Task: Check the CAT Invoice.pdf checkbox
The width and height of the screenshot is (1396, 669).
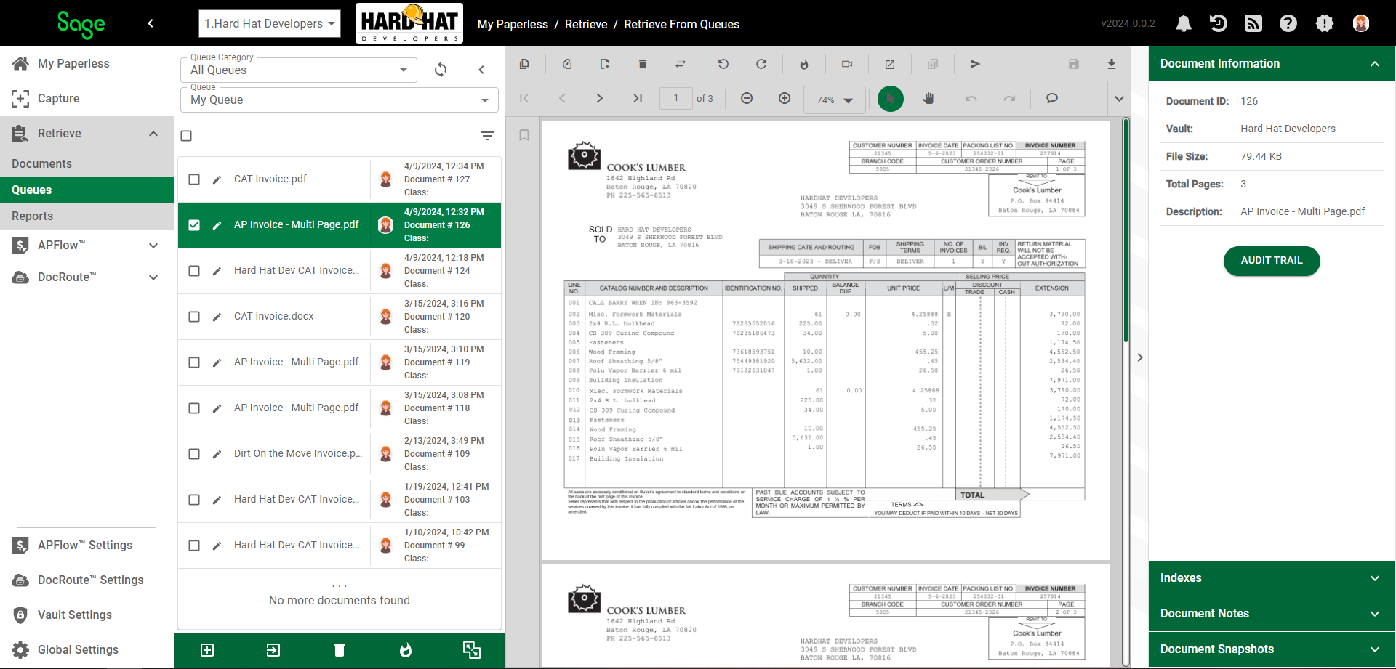Action: point(194,179)
